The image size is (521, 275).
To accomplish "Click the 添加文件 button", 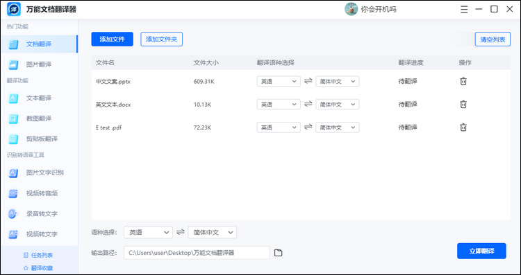I will [113, 39].
